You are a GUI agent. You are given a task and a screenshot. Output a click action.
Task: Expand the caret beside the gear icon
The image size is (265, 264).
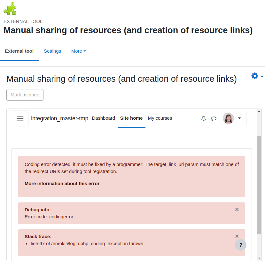coord(262,77)
